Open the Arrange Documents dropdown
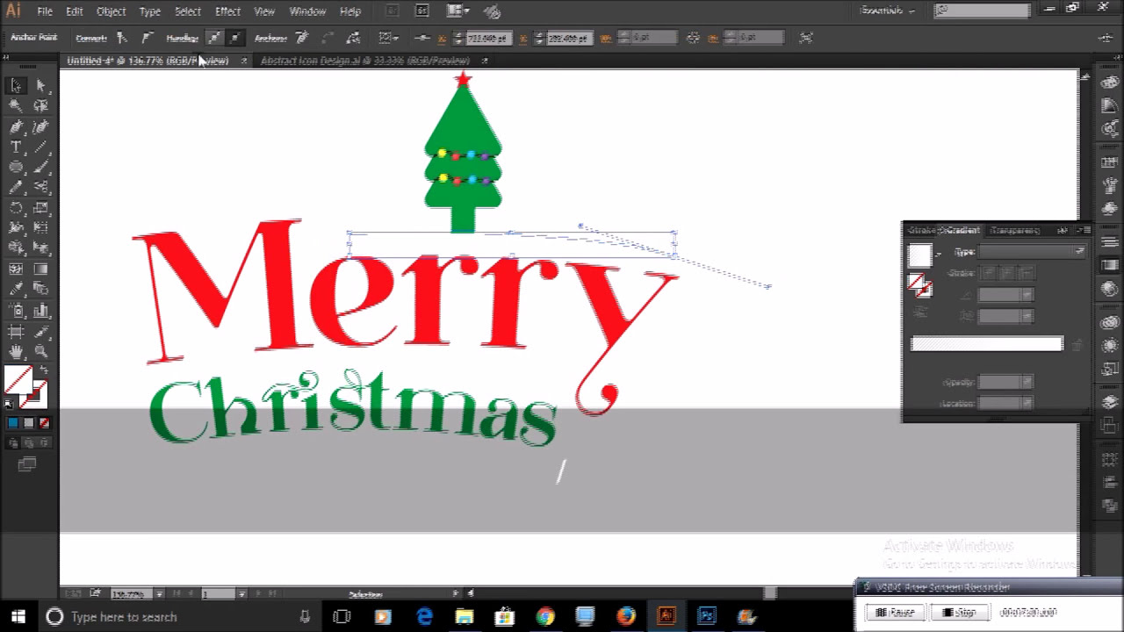 pyautogui.click(x=457, y=11)
